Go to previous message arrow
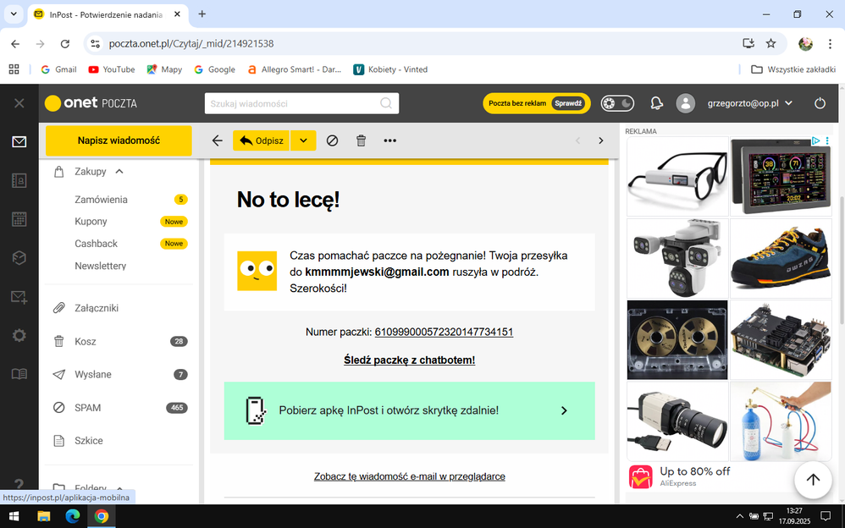 (x=577, y=140)
